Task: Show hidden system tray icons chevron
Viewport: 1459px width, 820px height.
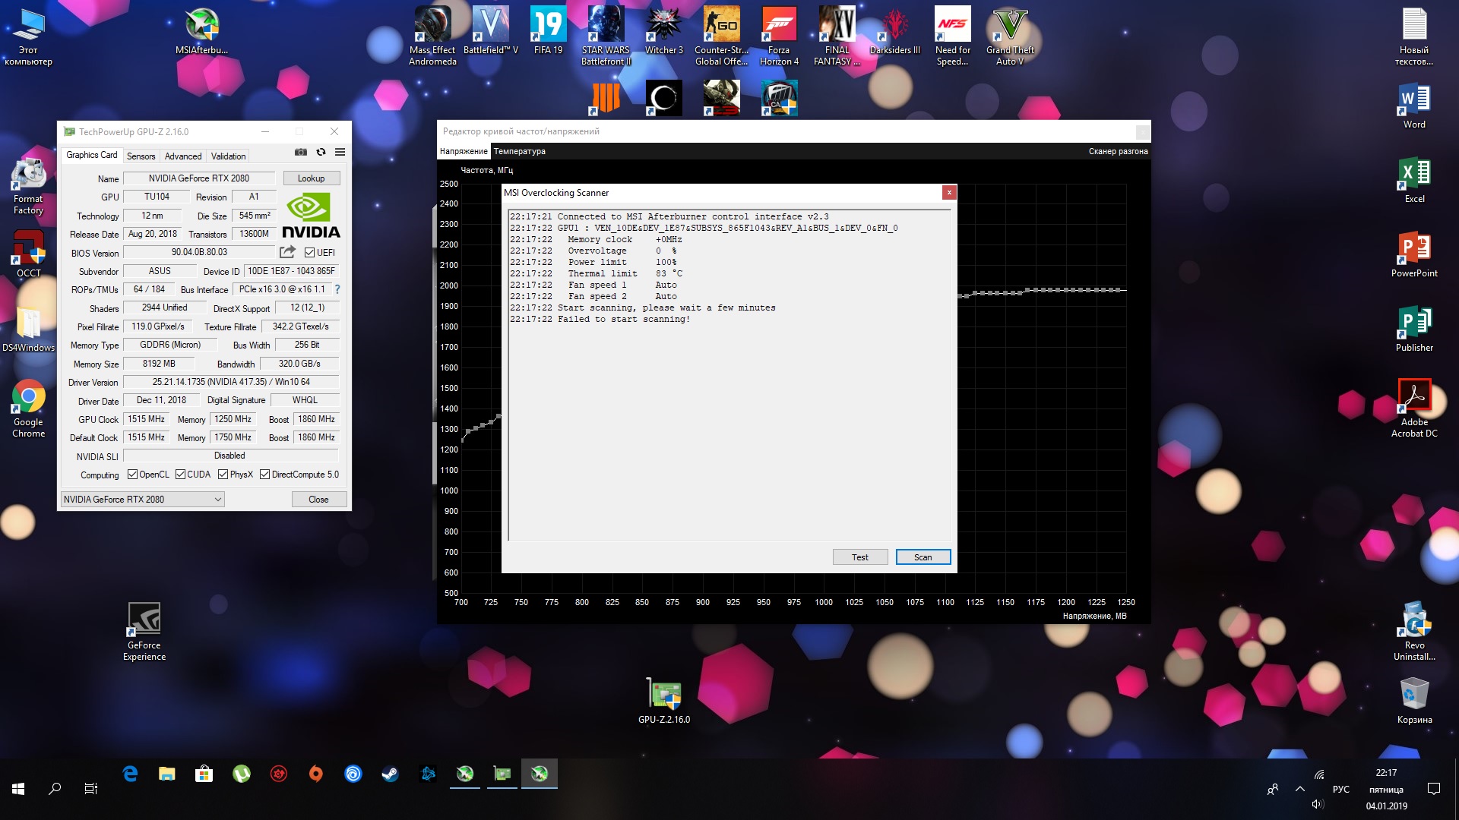Action: tap(1300, 790)
